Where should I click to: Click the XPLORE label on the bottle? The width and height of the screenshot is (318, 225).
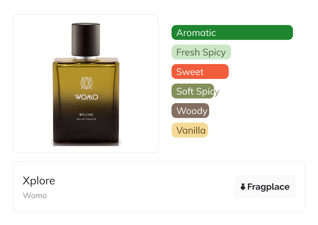[86, 115]
